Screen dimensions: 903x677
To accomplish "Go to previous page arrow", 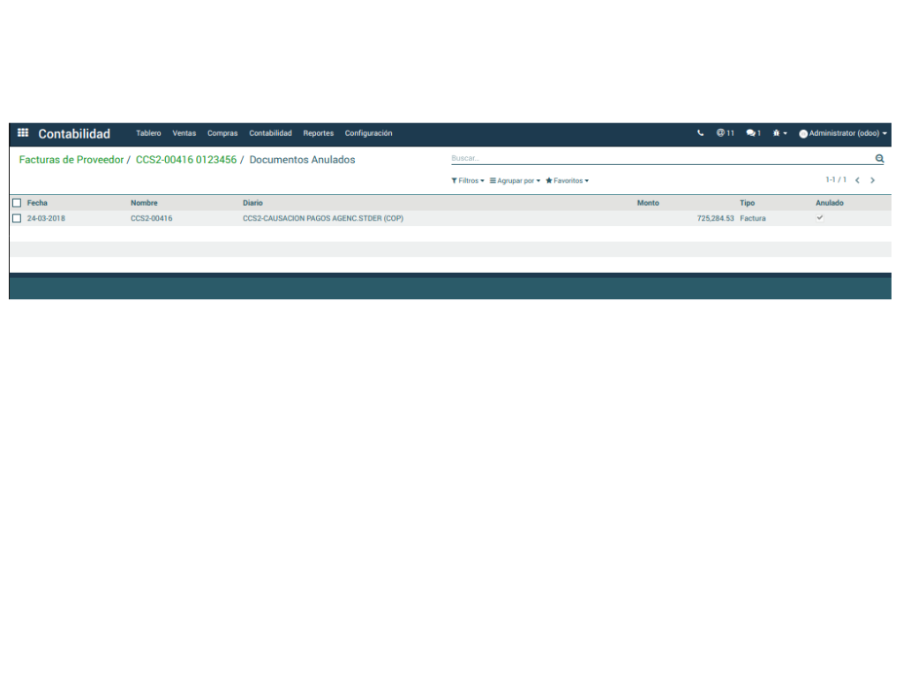I will tap(857, 180).
